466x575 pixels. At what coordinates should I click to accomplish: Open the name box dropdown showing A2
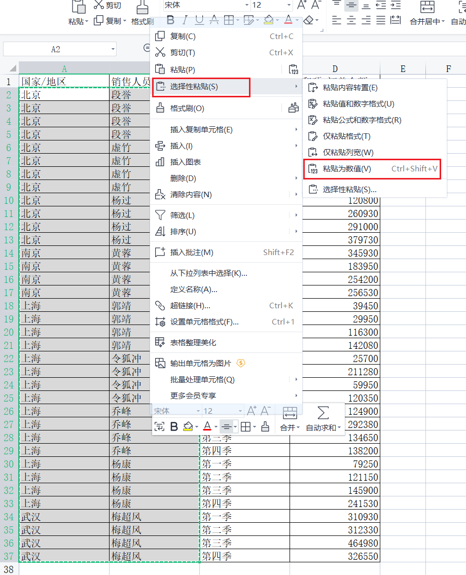click(113, 49)
